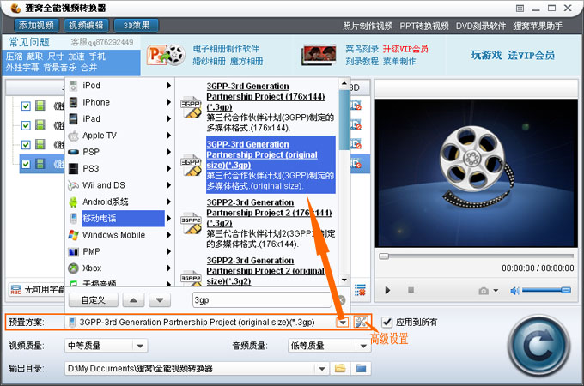
Task: Open the DVD刻录软件 link
Action: 481,26
